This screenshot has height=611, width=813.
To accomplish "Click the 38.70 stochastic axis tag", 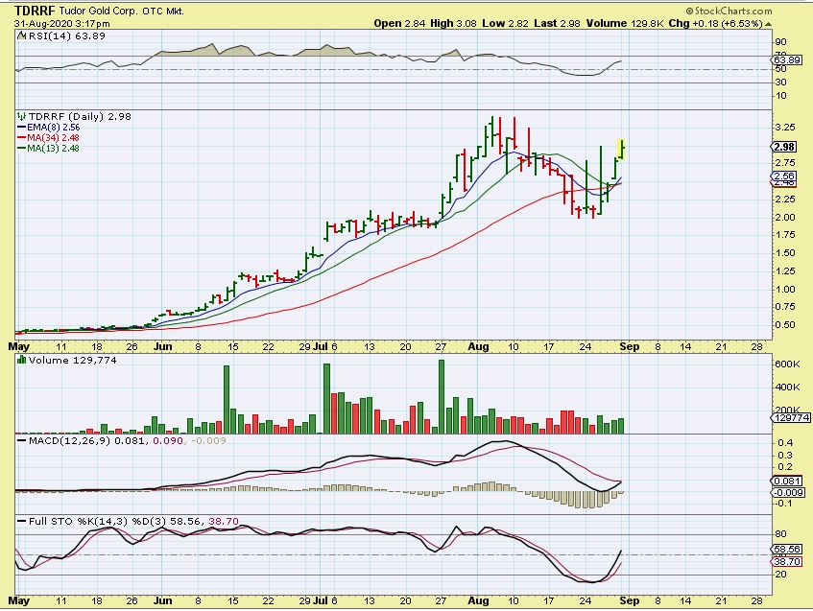I will point(787,561).
